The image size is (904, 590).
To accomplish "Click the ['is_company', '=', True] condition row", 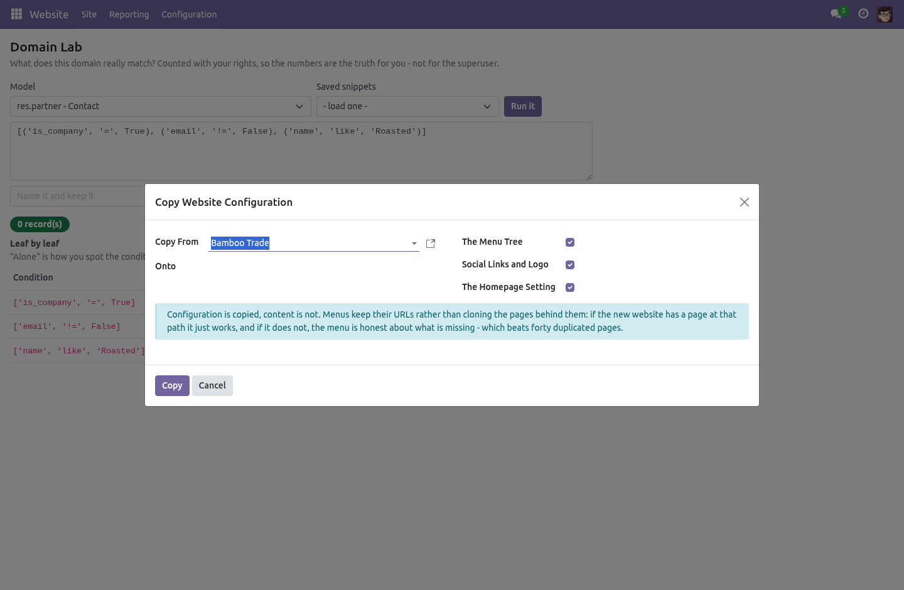I will 78,303.
